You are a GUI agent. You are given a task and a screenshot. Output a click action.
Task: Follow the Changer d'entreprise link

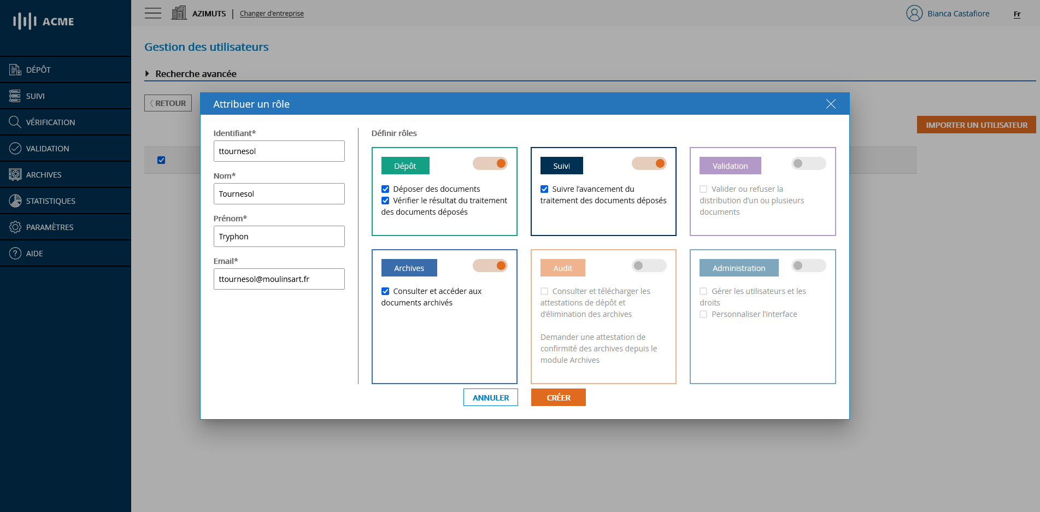pos(272,14)
